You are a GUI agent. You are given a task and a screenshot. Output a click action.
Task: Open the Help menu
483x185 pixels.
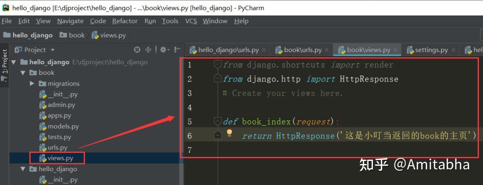[241, 21]
